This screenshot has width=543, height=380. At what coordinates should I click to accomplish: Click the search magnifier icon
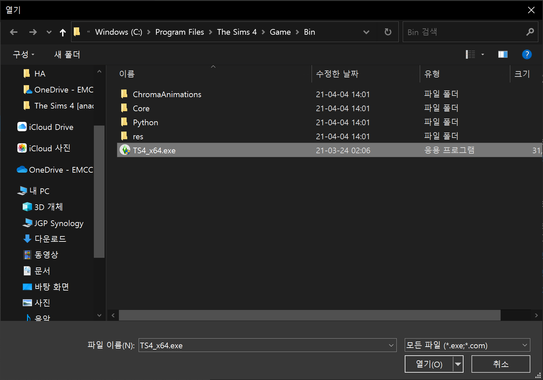530,32
